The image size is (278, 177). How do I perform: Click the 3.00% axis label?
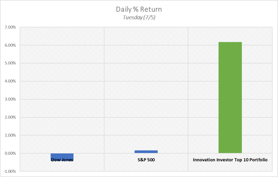(x=10, y=99)
